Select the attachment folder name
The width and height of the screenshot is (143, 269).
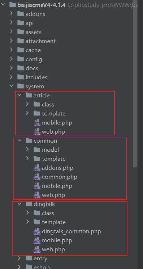point(40,41)
